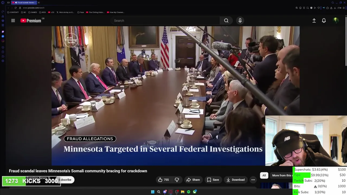The height and width of the screenshot is (195, 347).
Task: Open the AI assistant toolbar icon
Action: point(339,8)
